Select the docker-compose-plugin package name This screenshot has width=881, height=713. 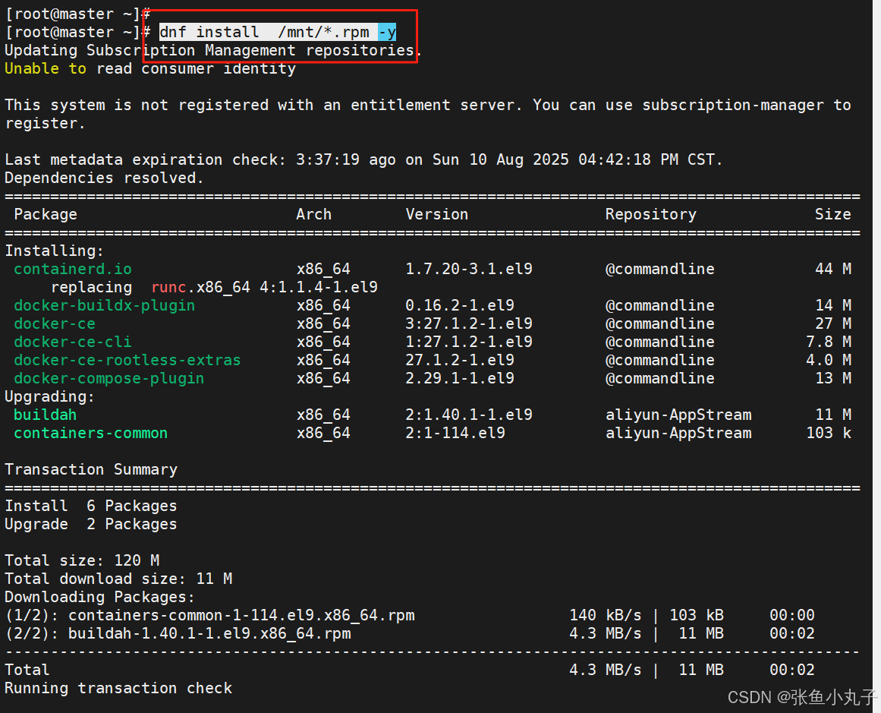click(x=109, y=378)
